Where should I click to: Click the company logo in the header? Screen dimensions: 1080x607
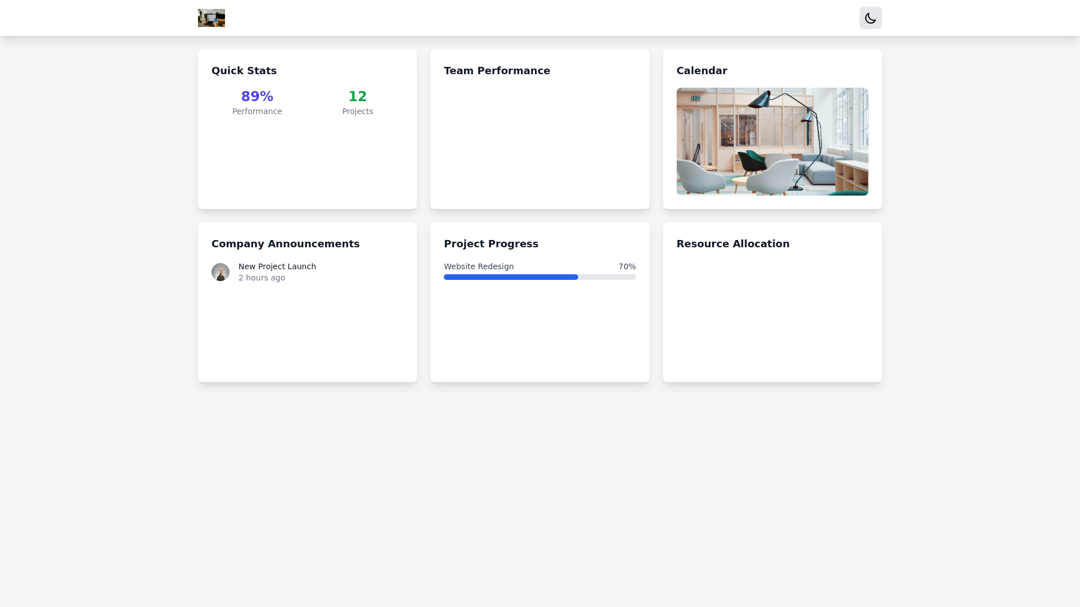pos(211,17)
